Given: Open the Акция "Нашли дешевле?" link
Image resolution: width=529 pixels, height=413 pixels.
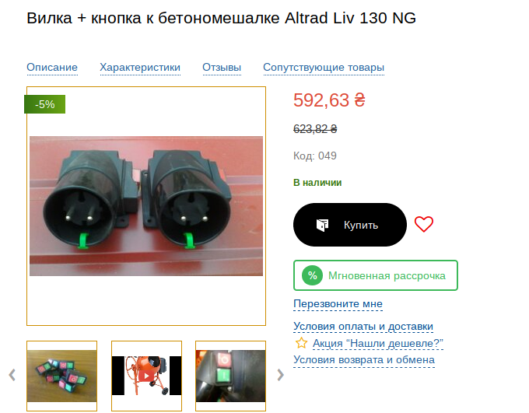Looking at the screenshot, I should coord(378,343).
